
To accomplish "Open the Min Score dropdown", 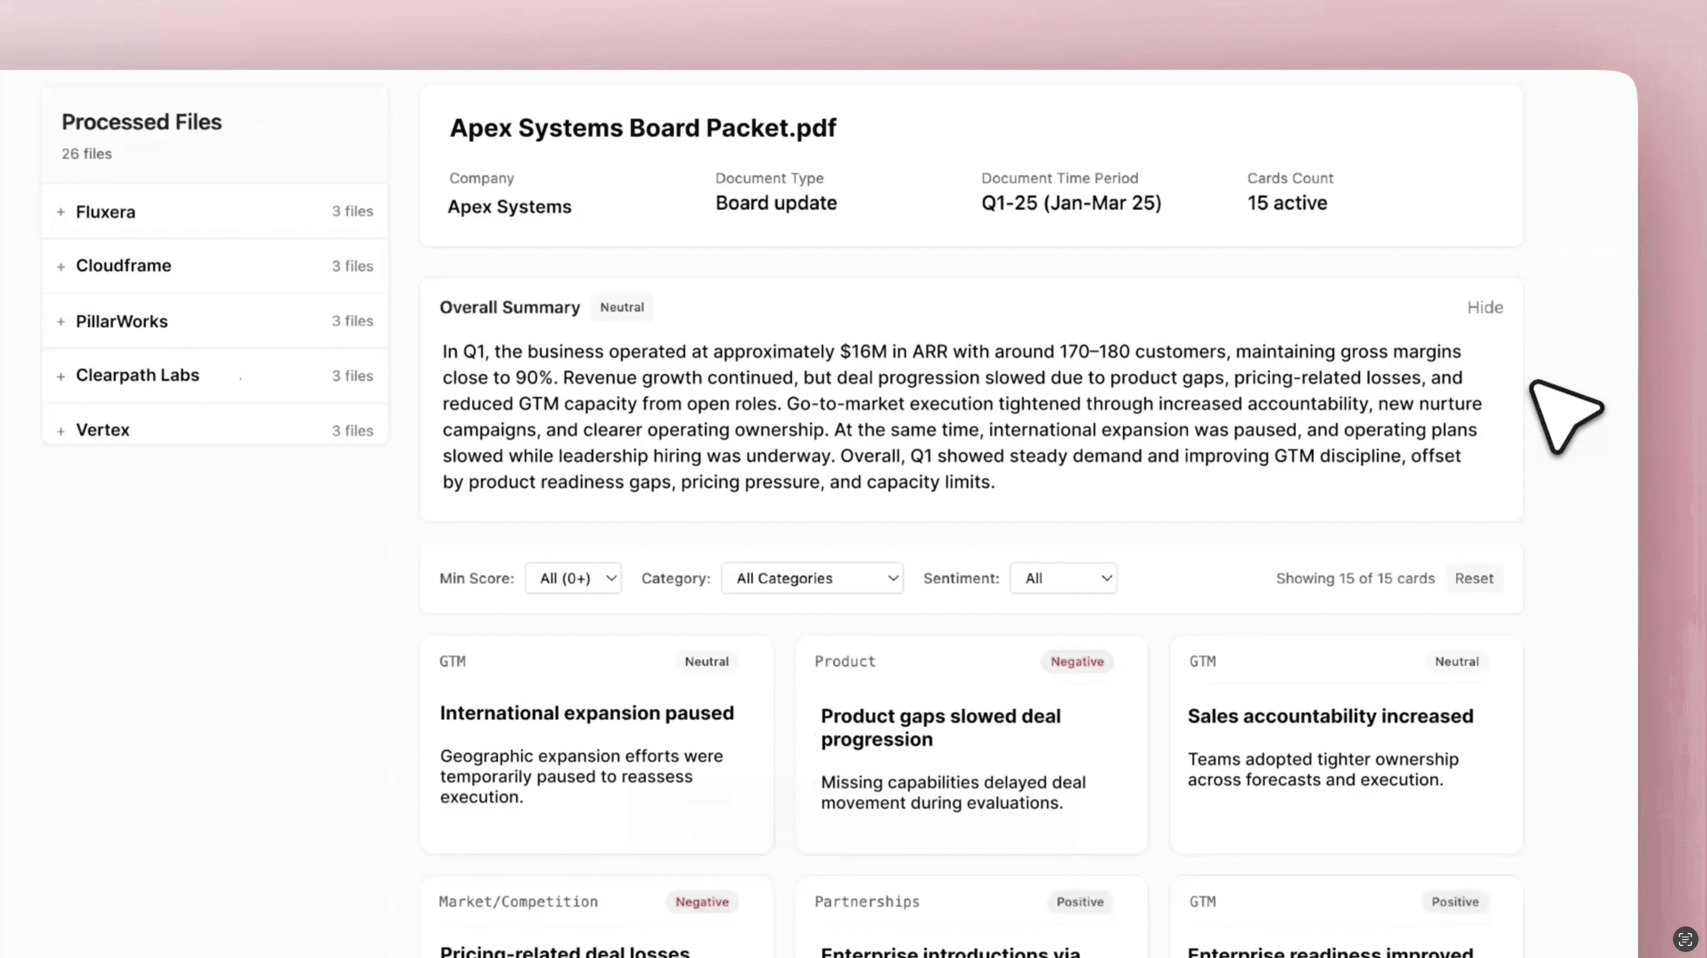I will (x=572, y=578).
